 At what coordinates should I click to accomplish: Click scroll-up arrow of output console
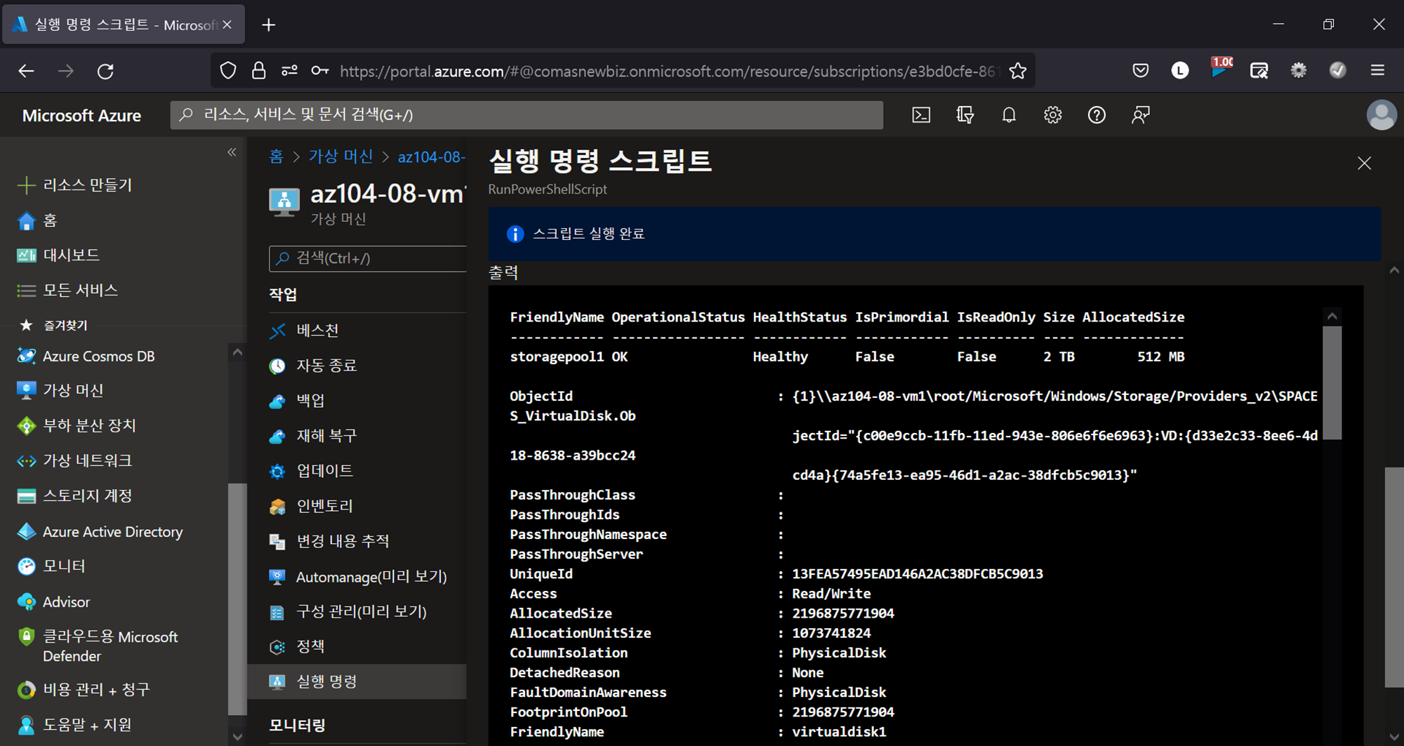point(1332,317)
